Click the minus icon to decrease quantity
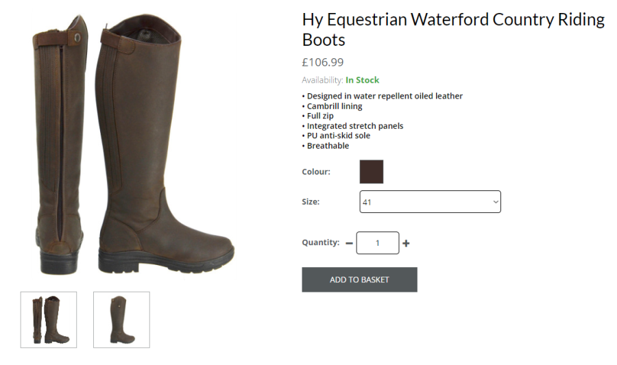The height and width of the screenshot is (365, 617). [x=349, y=243]
